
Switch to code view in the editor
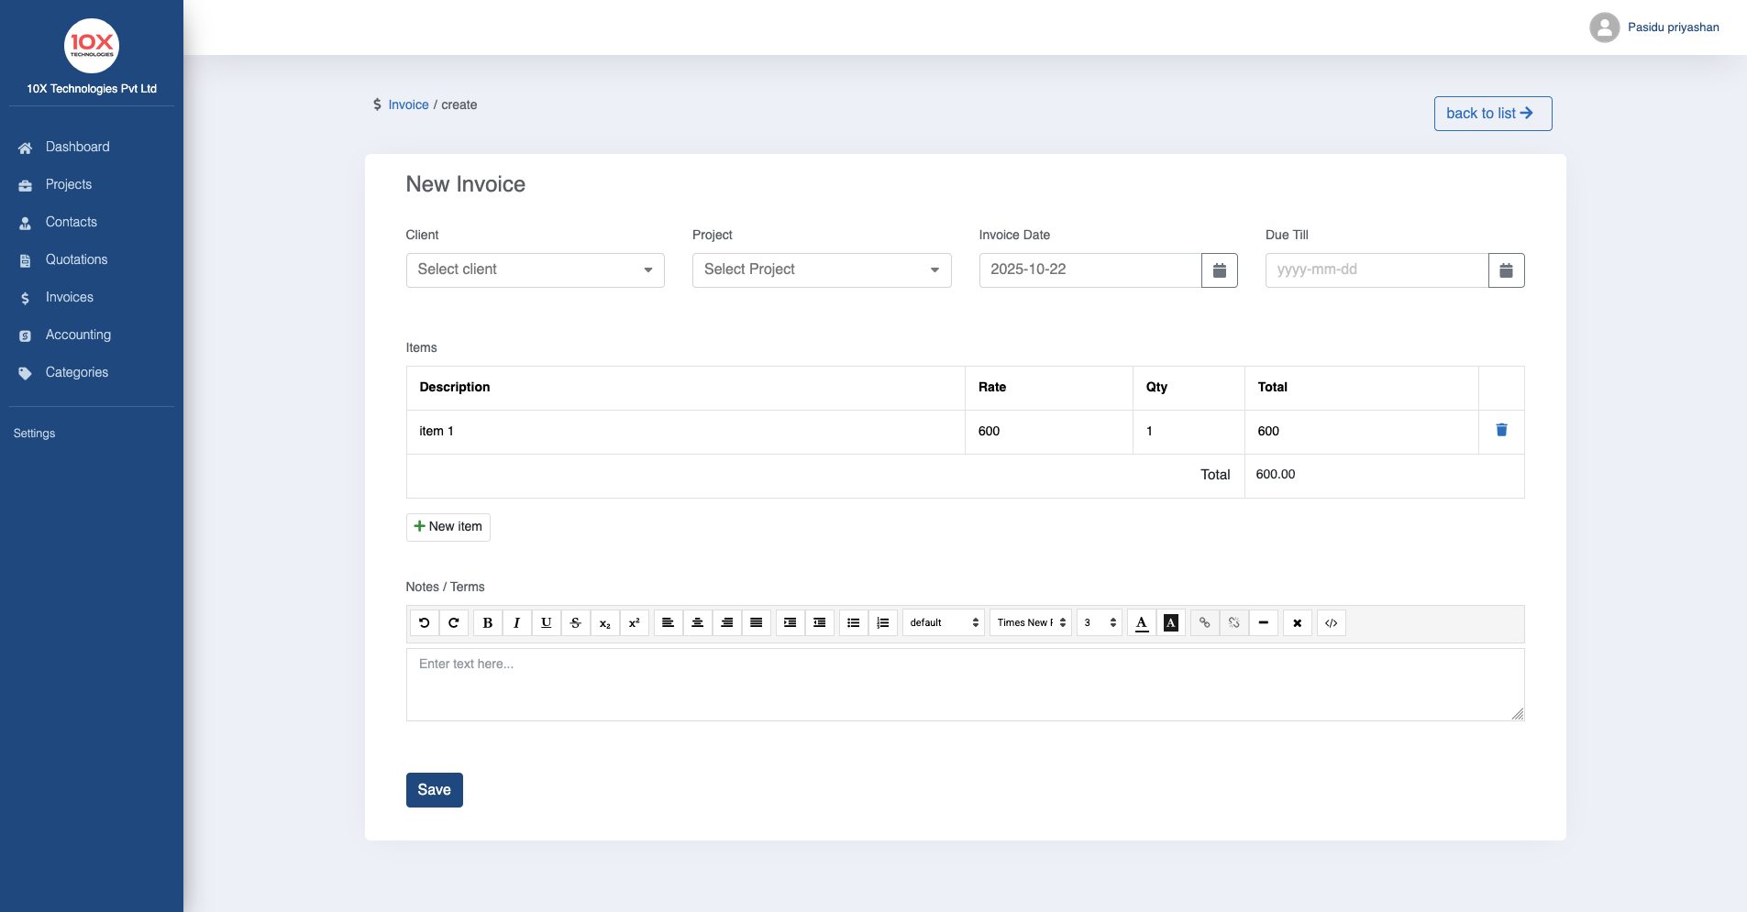[x=1330, y=622]
